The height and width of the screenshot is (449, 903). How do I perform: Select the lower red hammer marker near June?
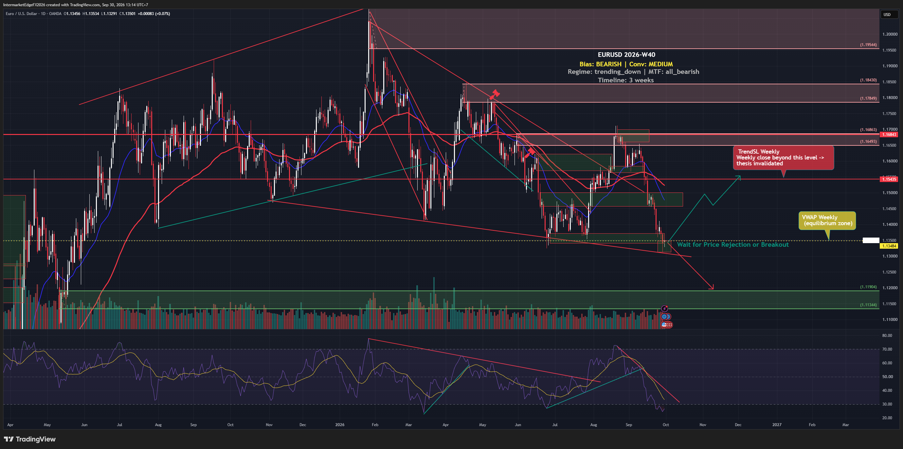(530, 153)
